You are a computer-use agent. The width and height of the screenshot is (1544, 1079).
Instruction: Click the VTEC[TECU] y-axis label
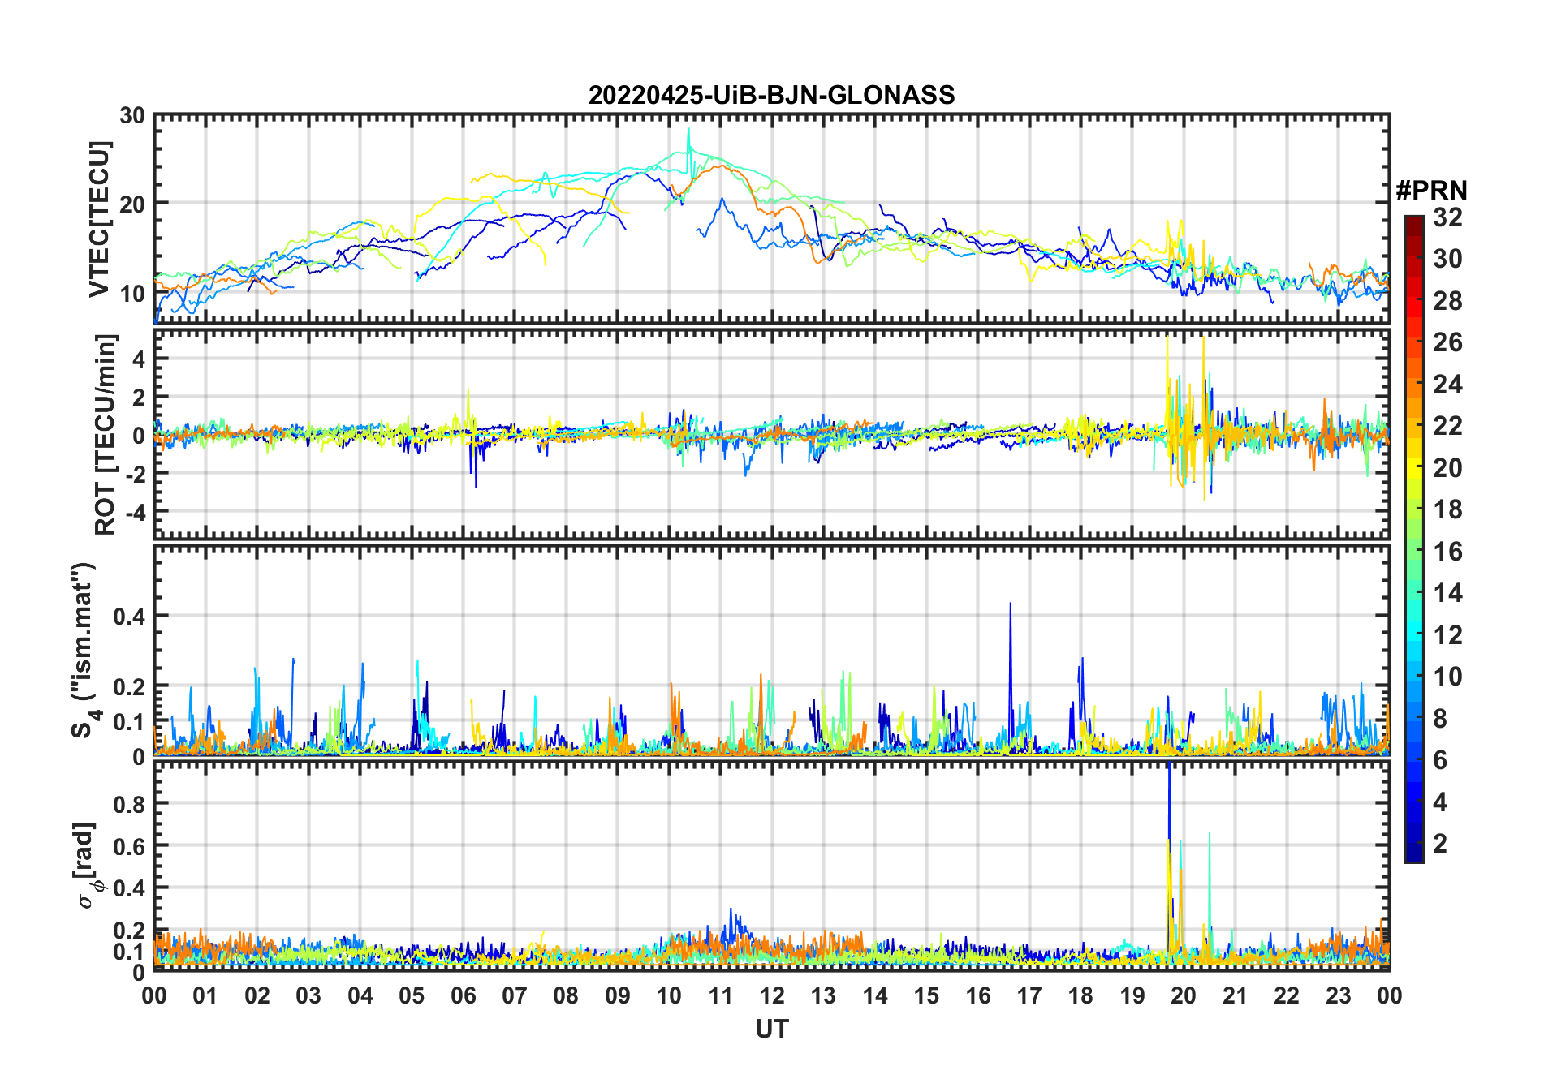point(99,219)
